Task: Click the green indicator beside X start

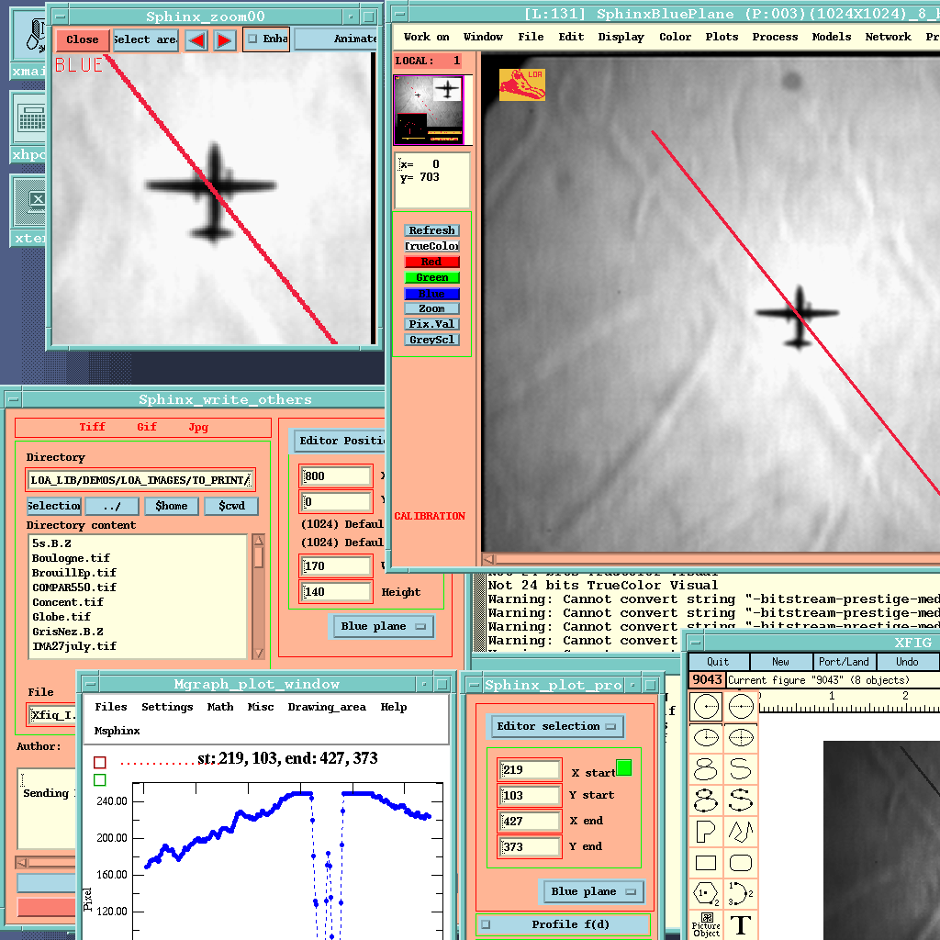Action: (624, 768)
